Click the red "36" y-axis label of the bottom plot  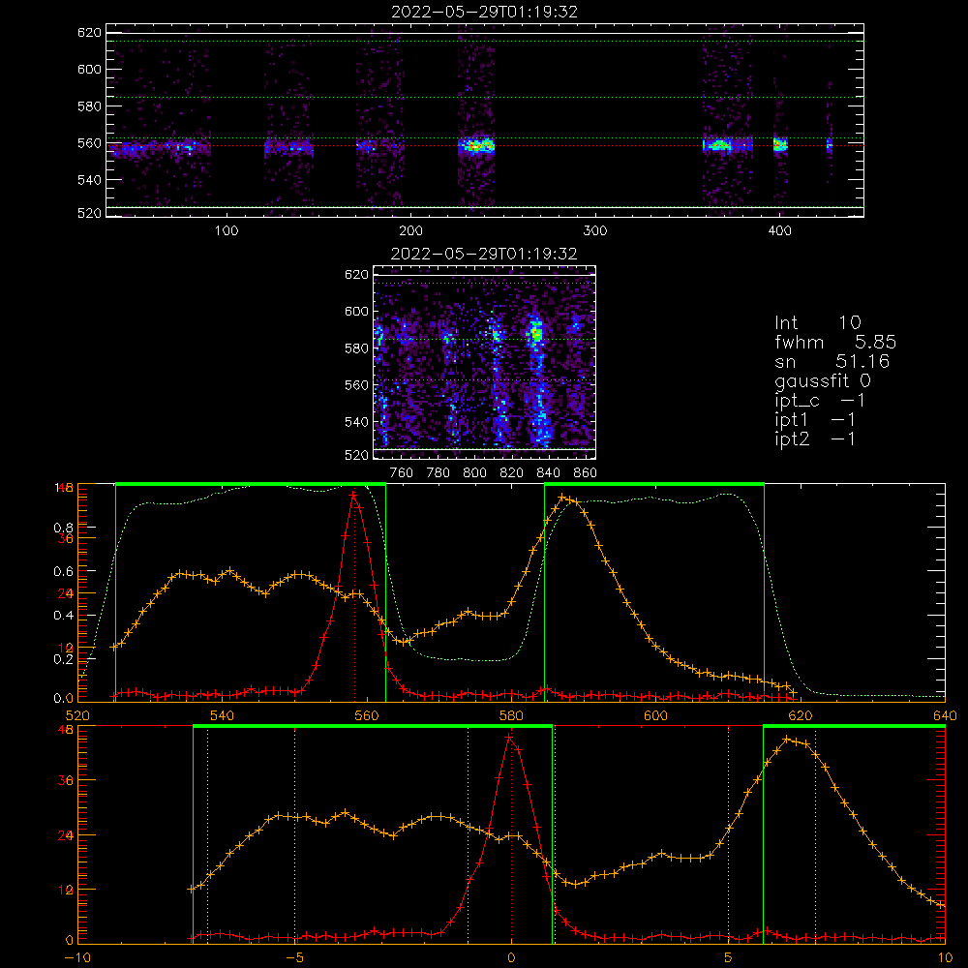[66, 780]
